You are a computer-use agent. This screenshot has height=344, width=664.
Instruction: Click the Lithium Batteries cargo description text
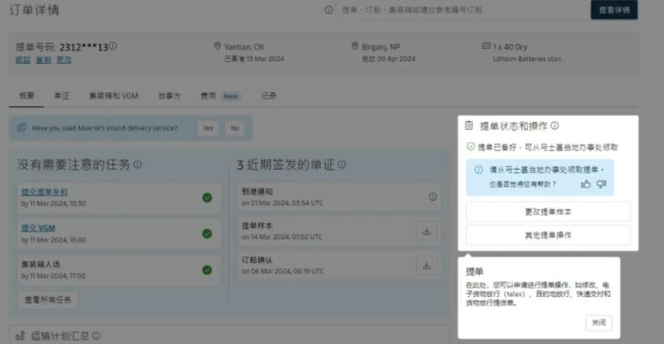pos(529,59)
